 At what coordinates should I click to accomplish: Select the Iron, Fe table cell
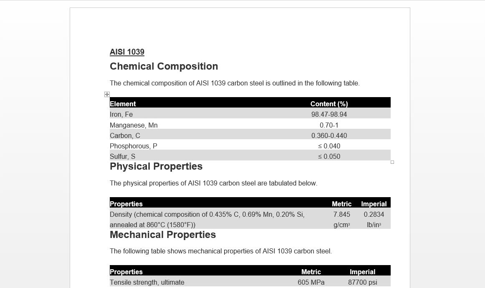point(121,114)
